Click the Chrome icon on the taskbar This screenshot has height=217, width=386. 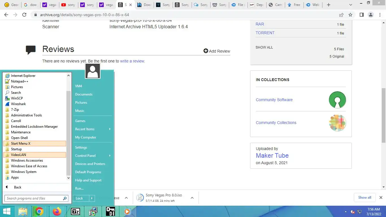coord(39,211)
